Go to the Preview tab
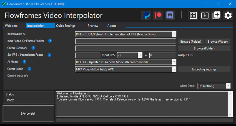Viewport: 236px width, 126px height. click(x=93, y=26)
